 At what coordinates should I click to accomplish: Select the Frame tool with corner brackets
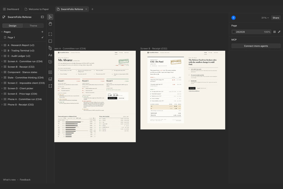click(50, 34)
